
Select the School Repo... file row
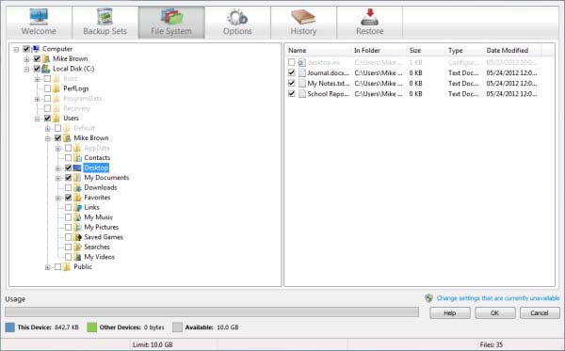point(413,93)
